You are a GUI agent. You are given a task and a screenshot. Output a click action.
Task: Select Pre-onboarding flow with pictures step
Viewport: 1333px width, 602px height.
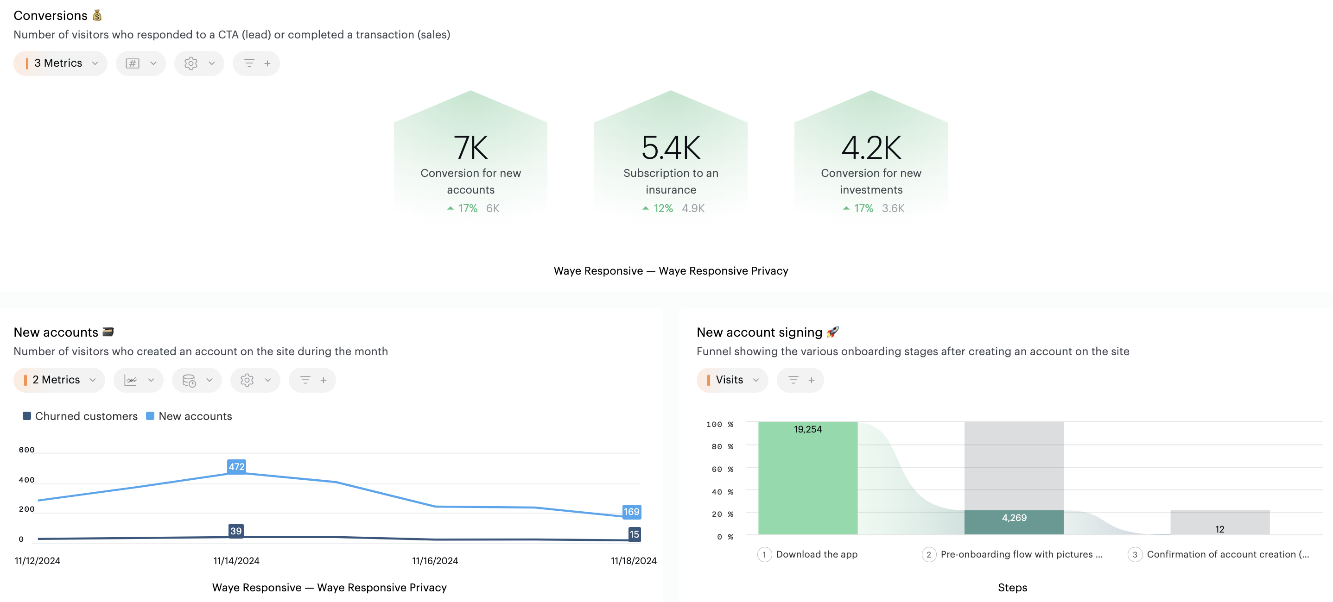1021,554
